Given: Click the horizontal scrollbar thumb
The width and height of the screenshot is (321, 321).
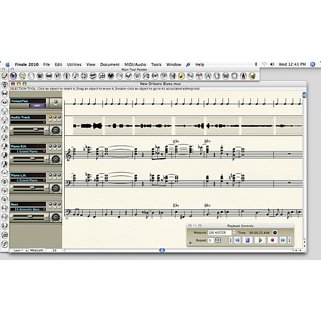Looking at the screenshot, I should click(x=162, y=250).
